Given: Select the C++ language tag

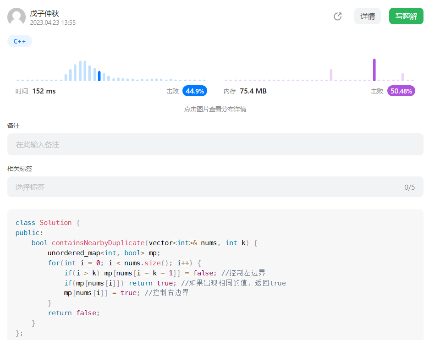Looking at the screenshot, I should pyautogui.click(x=19, y=41).
